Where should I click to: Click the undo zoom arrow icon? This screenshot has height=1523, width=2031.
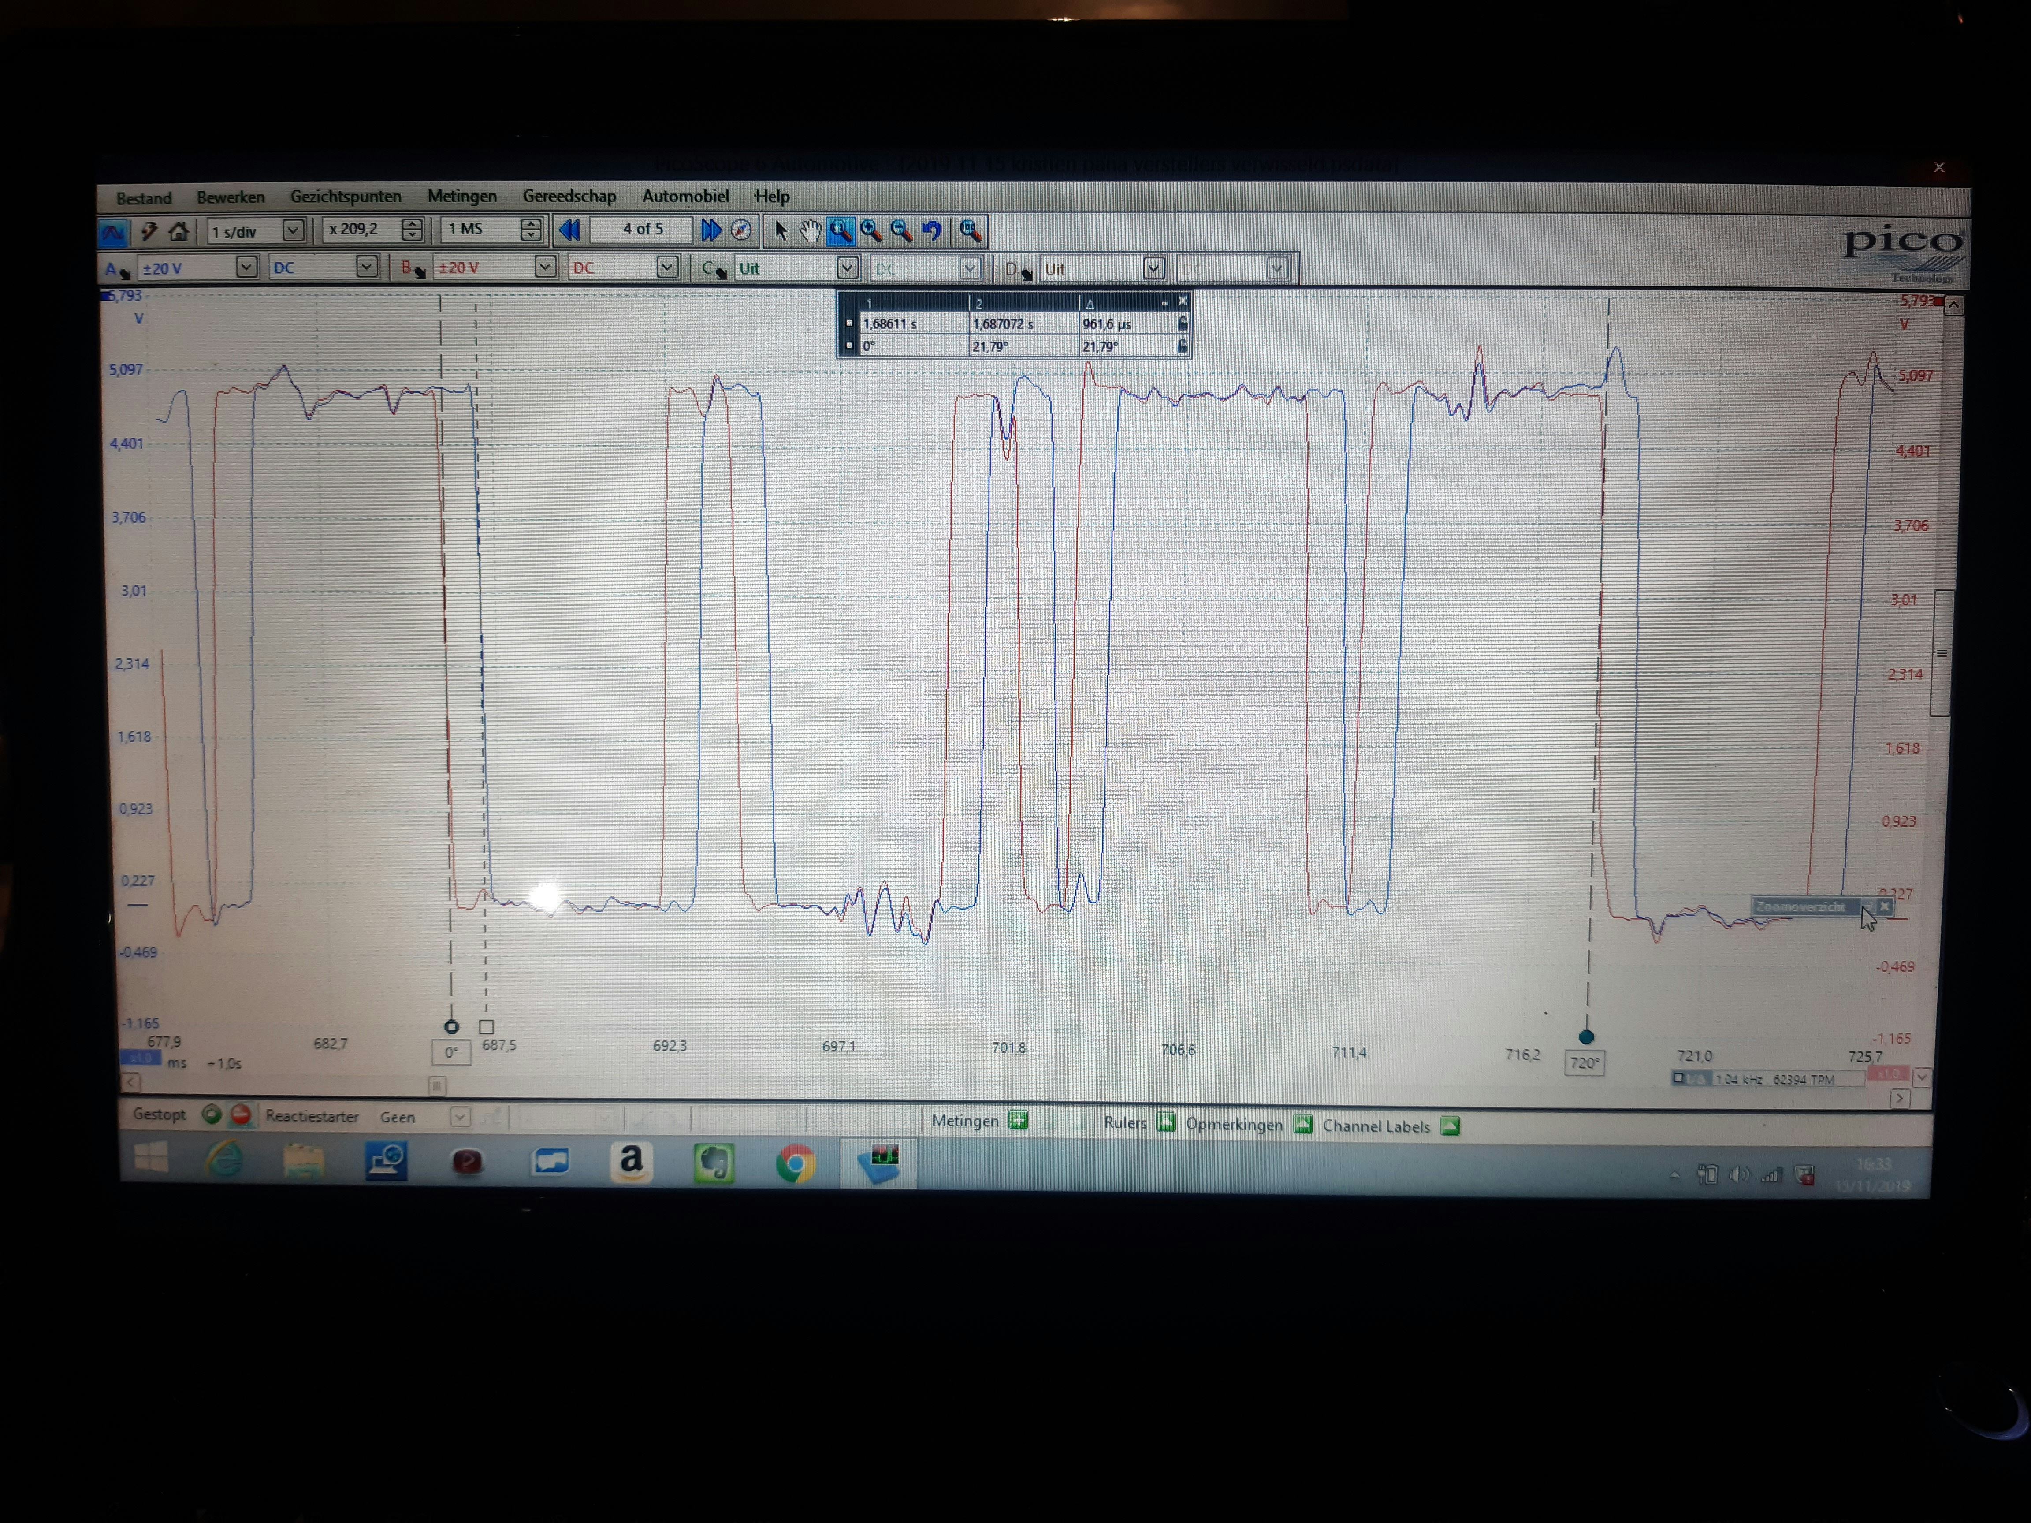[x=932, y=230]
